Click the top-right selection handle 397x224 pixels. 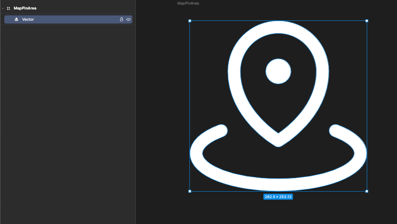pyautogui.click(x=367, y=21)
